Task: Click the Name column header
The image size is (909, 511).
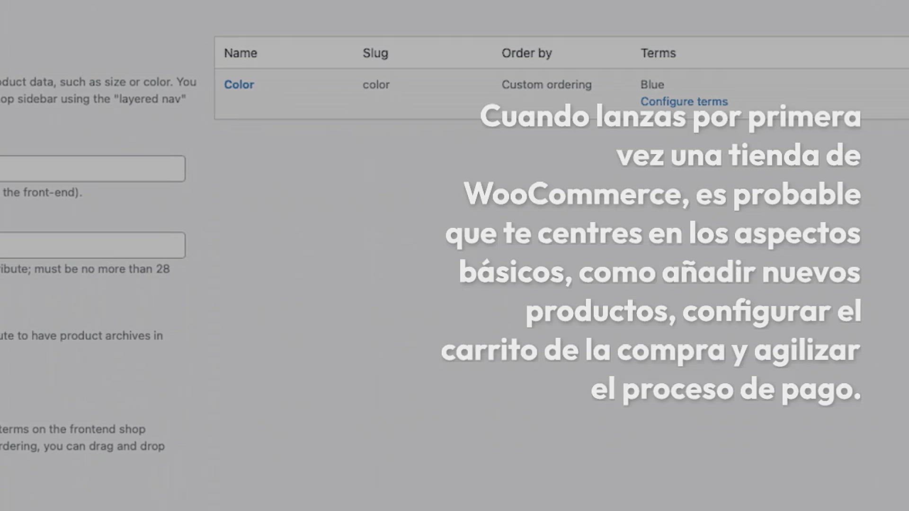Action: tap(241, 53)
